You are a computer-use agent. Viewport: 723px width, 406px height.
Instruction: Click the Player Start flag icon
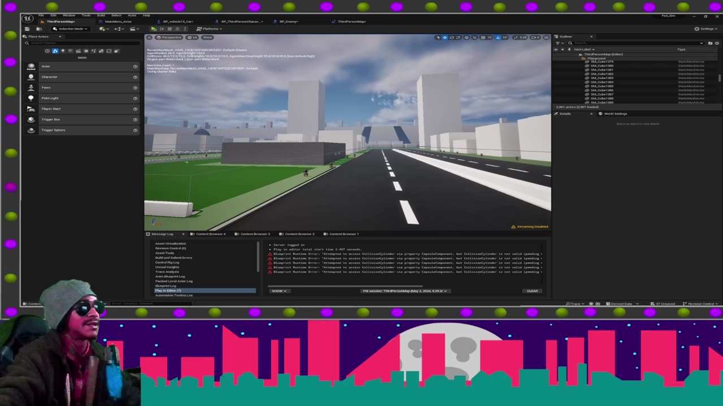pyautogui.click(x=31, y=109)
